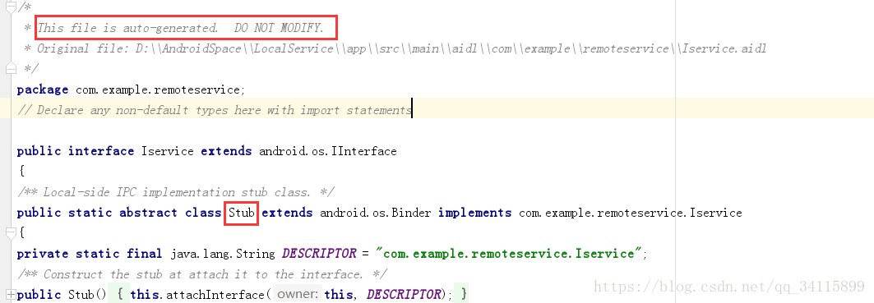Click the green "com.example.remoteservice.Iservice" string literal
The height and width of the screenshot is (303, 874).
tap(510, 254)
